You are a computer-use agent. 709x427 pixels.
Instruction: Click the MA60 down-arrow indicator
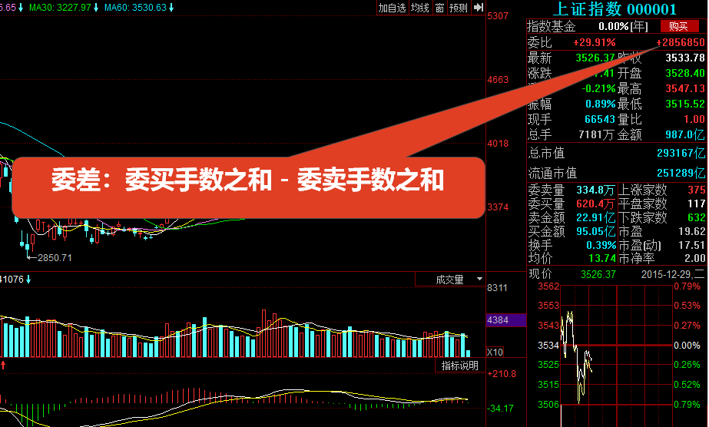pos(171,8)
